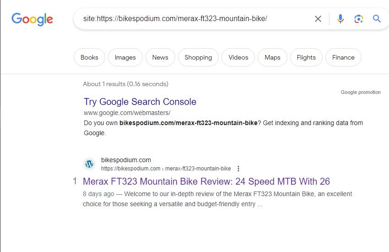Click the www.google.com/webmasters/ URL text

127,113
